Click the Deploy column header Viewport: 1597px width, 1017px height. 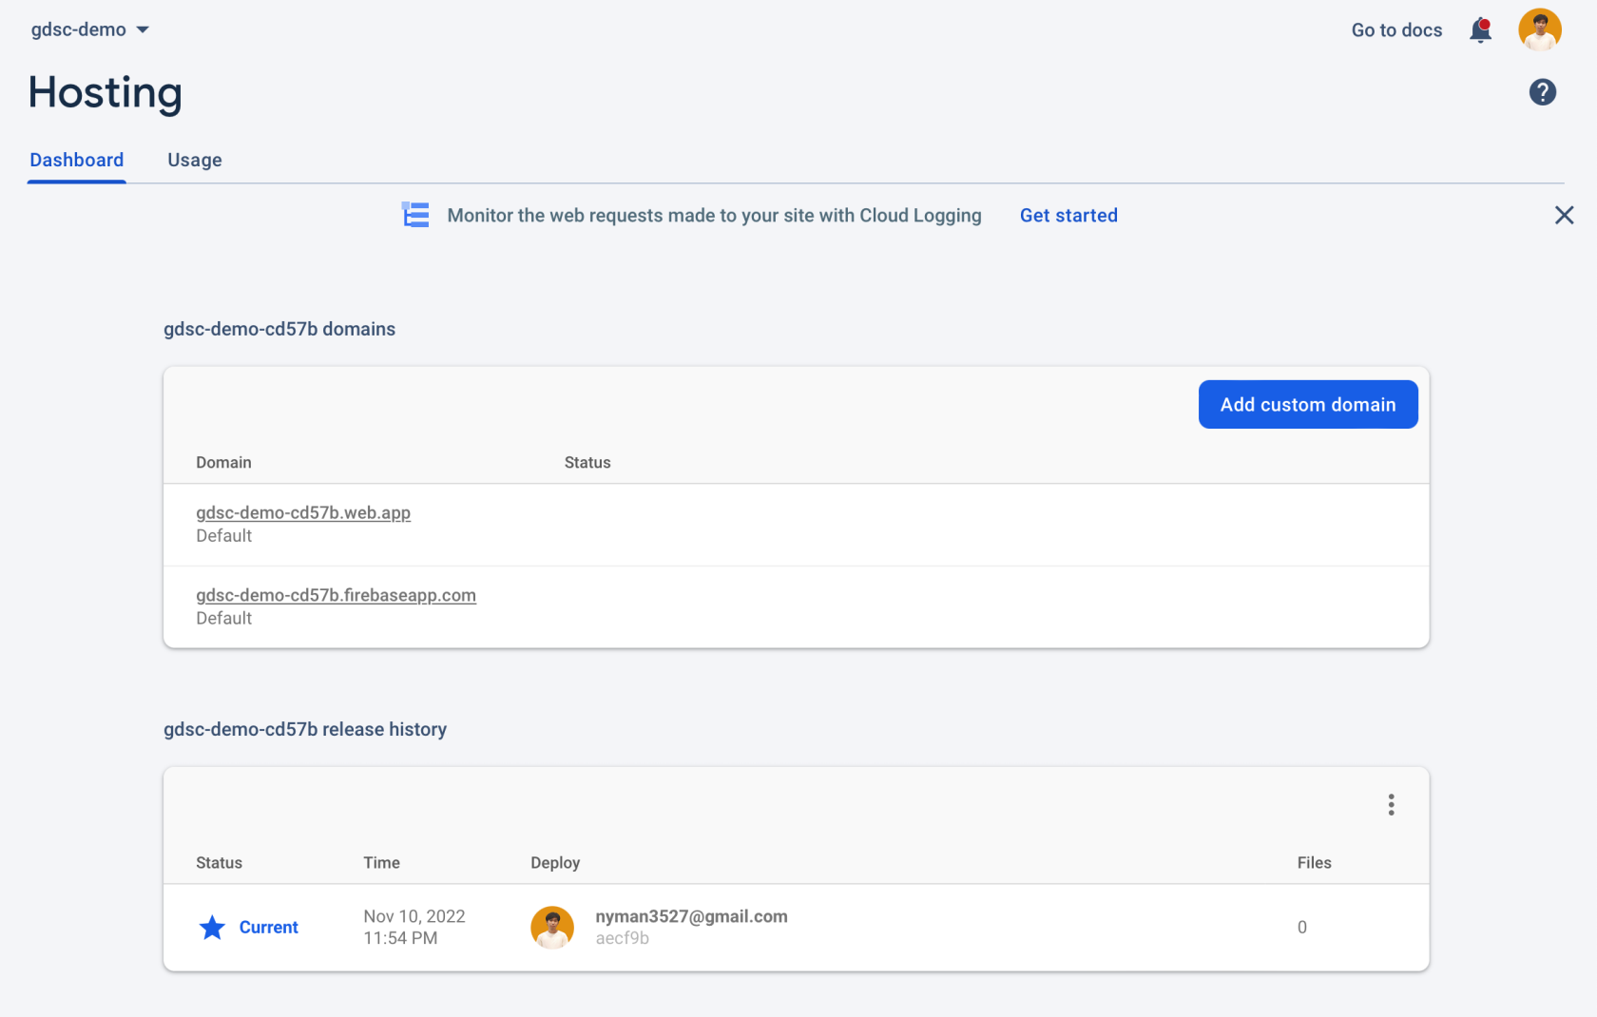[555, 862]
